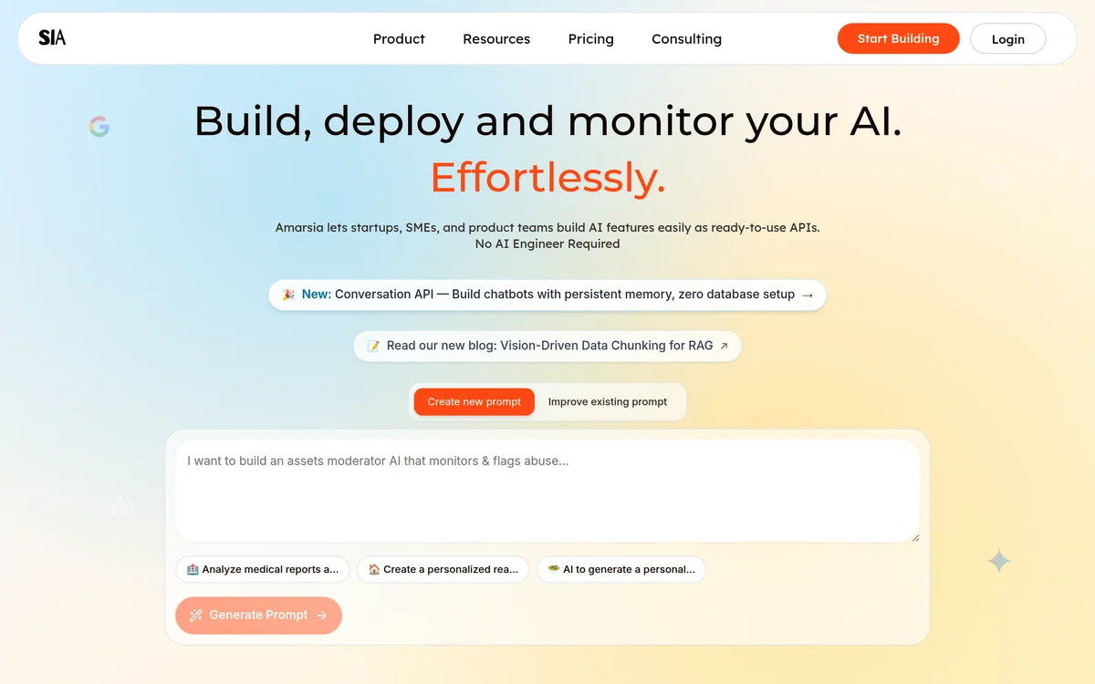Click the SIA logo
This screenshot has width=1095, height=684.
click(x=50, y=38)
